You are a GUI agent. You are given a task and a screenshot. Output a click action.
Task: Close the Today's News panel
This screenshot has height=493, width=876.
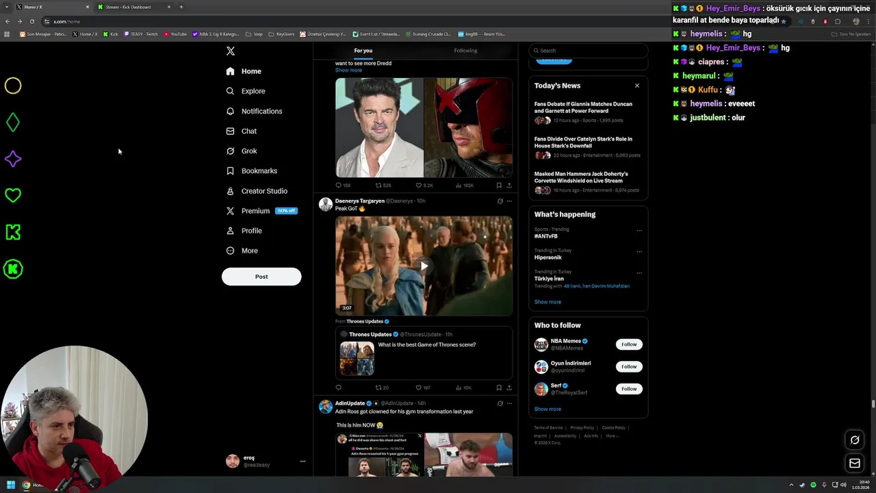pos(636,86)
